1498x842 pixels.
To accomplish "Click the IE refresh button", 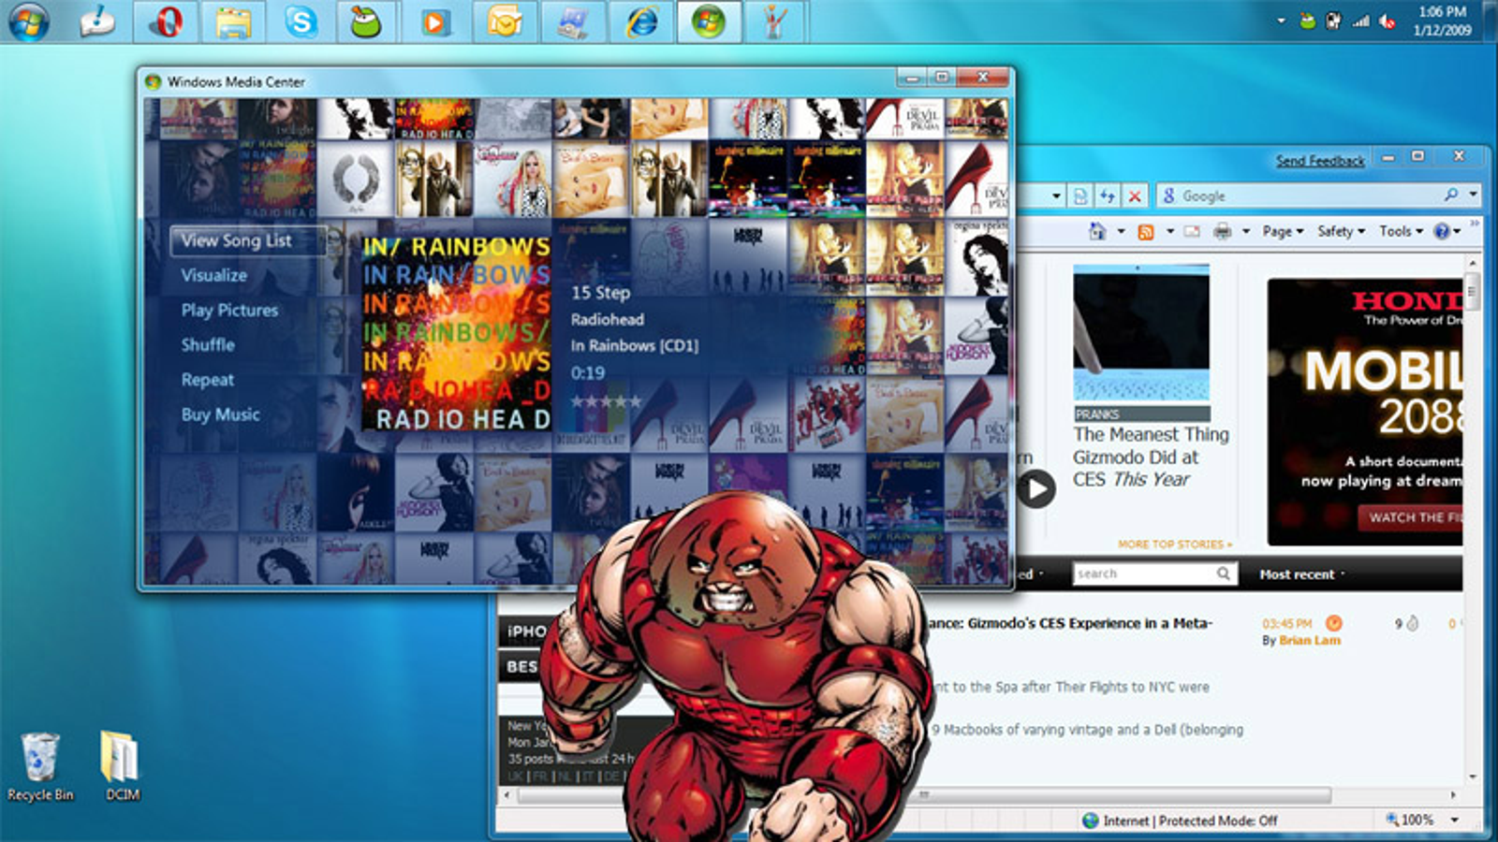I will click(x=1108, y=196).
